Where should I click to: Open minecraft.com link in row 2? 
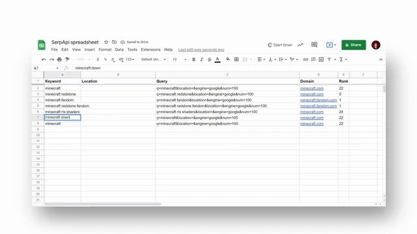[x=311, y=88]
